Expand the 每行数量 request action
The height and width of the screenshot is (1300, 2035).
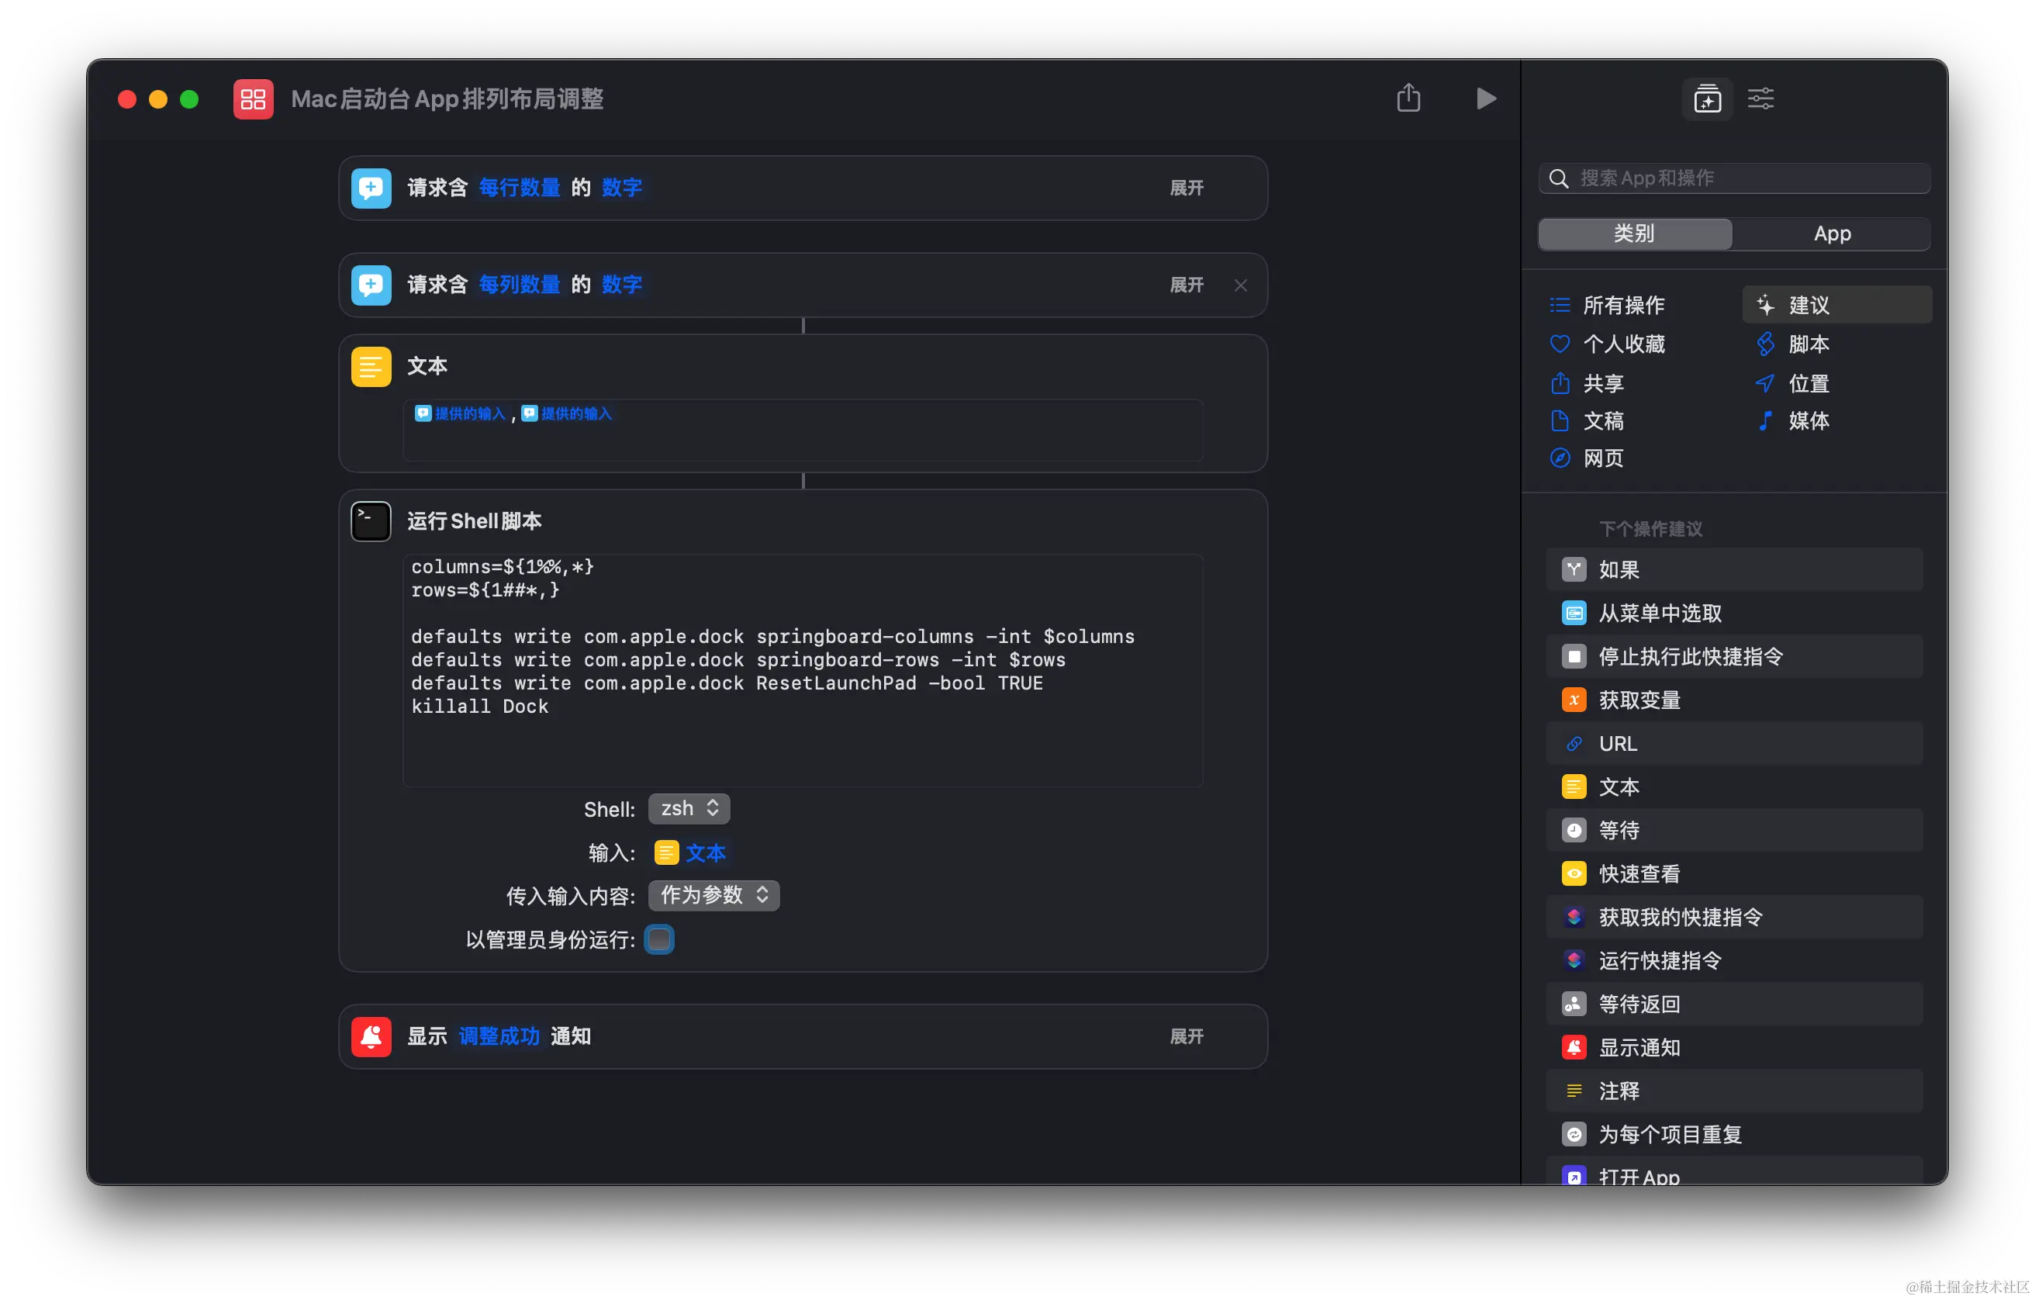pos(1186,188)
